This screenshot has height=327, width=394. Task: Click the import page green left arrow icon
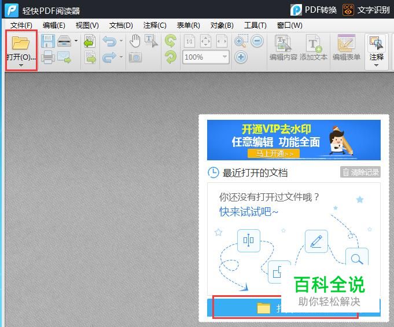[90, 41]
